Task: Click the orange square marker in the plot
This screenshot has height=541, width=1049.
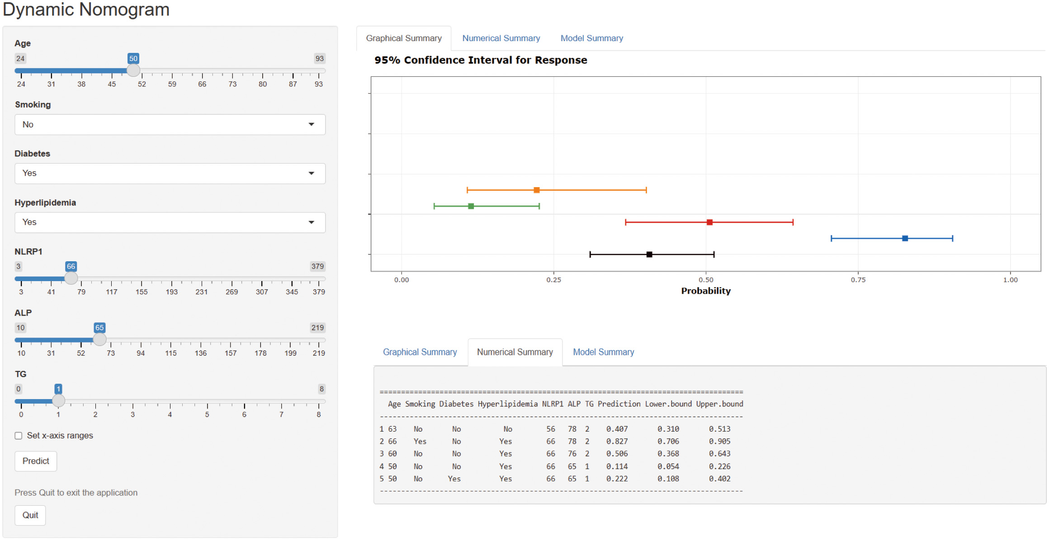Action: [x=536, y=190]
